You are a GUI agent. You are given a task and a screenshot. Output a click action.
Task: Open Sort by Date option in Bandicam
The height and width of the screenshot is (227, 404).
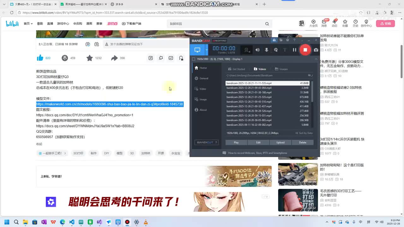pyautogui.click(x=304, y=133)
